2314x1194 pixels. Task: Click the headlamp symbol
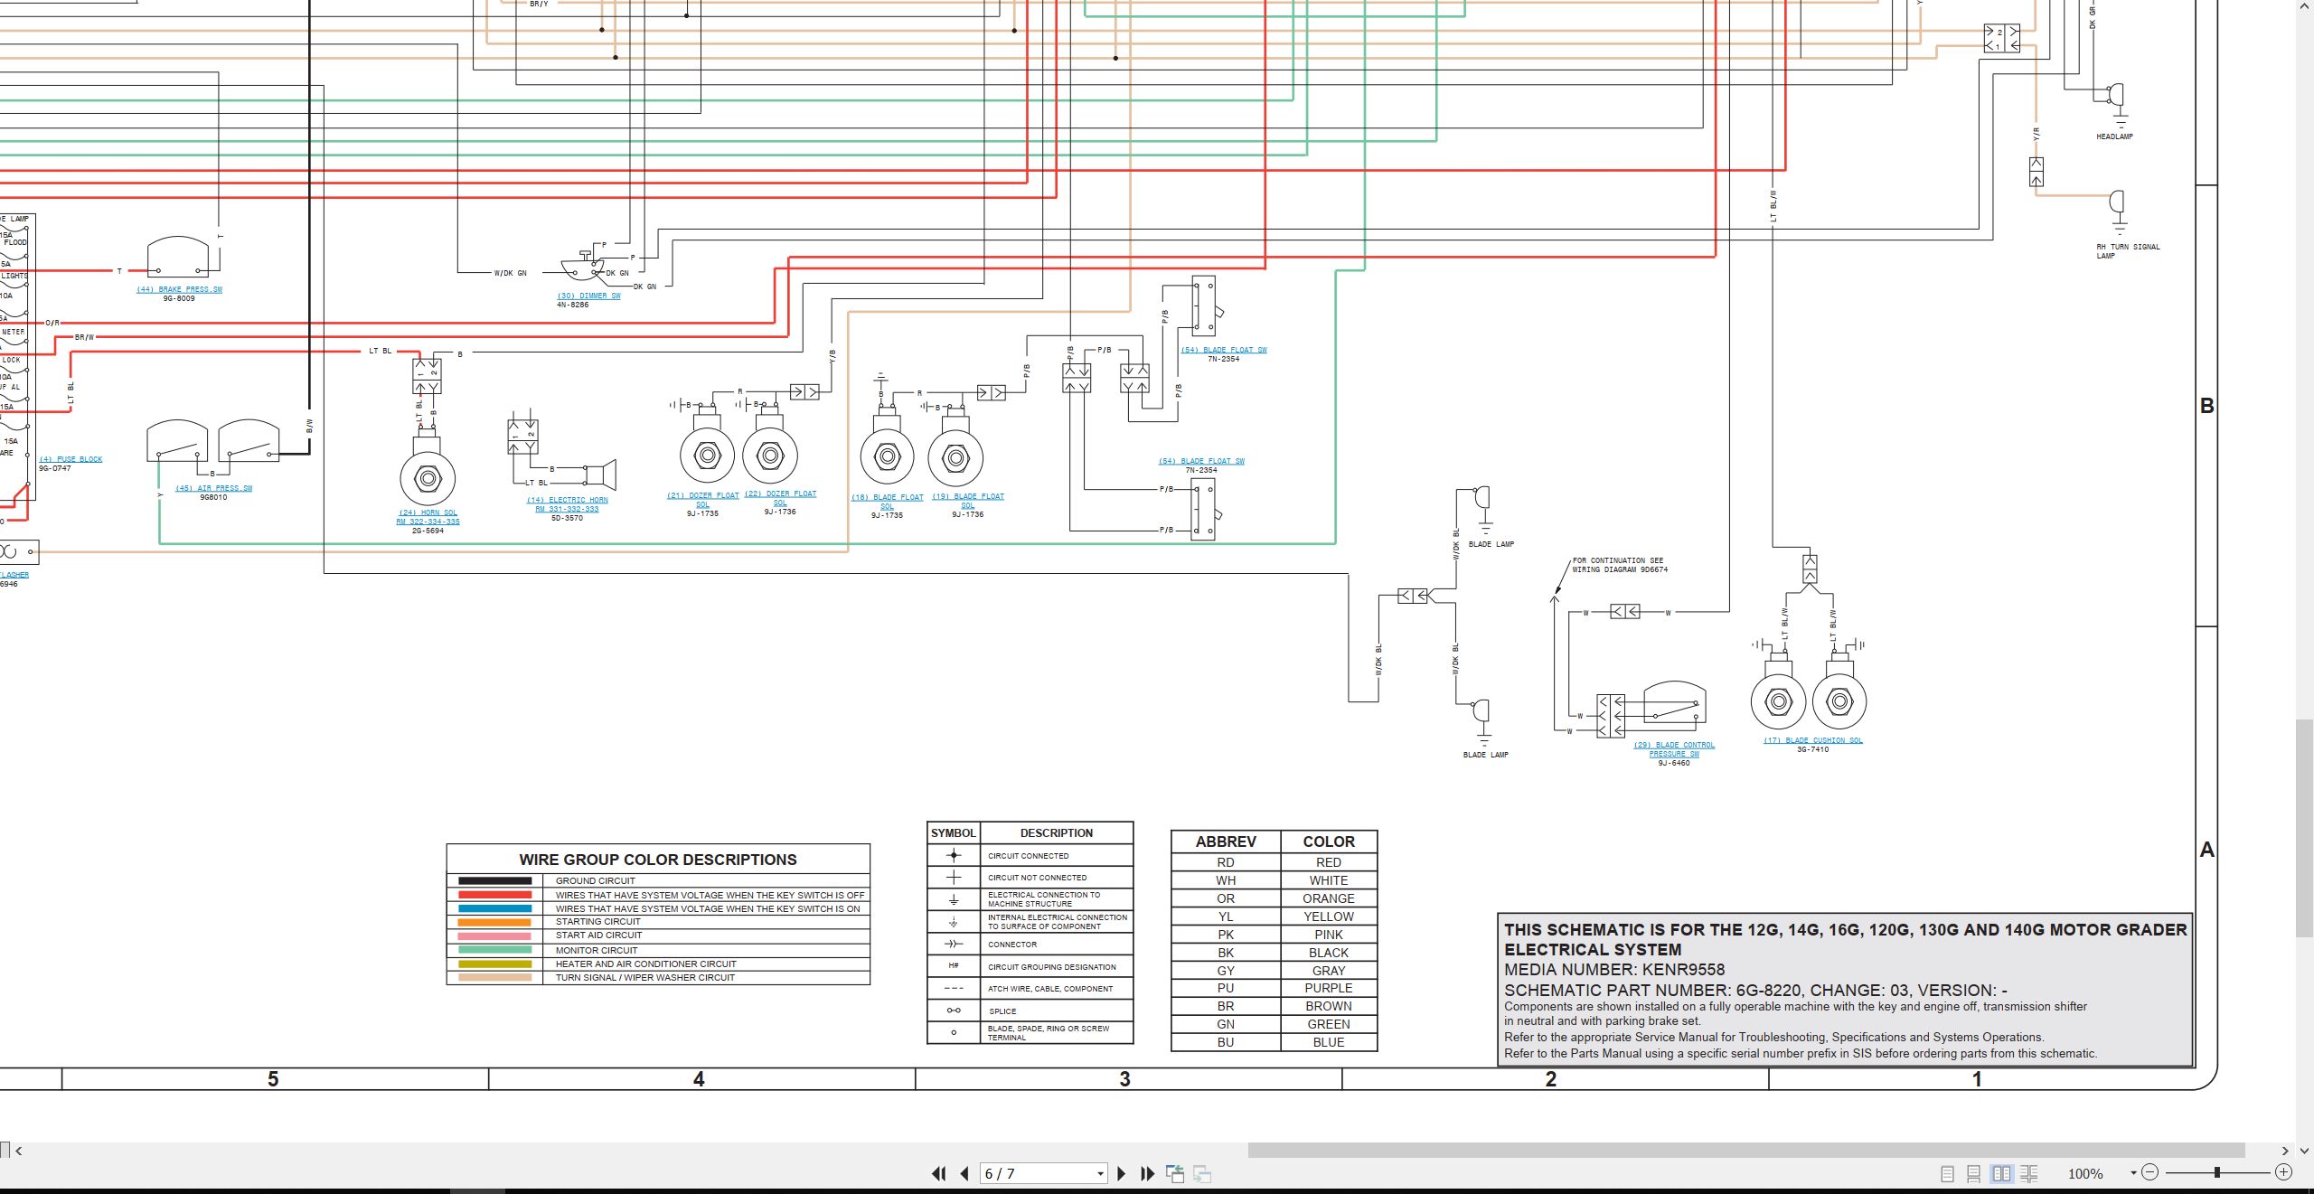coord(2116,96)
